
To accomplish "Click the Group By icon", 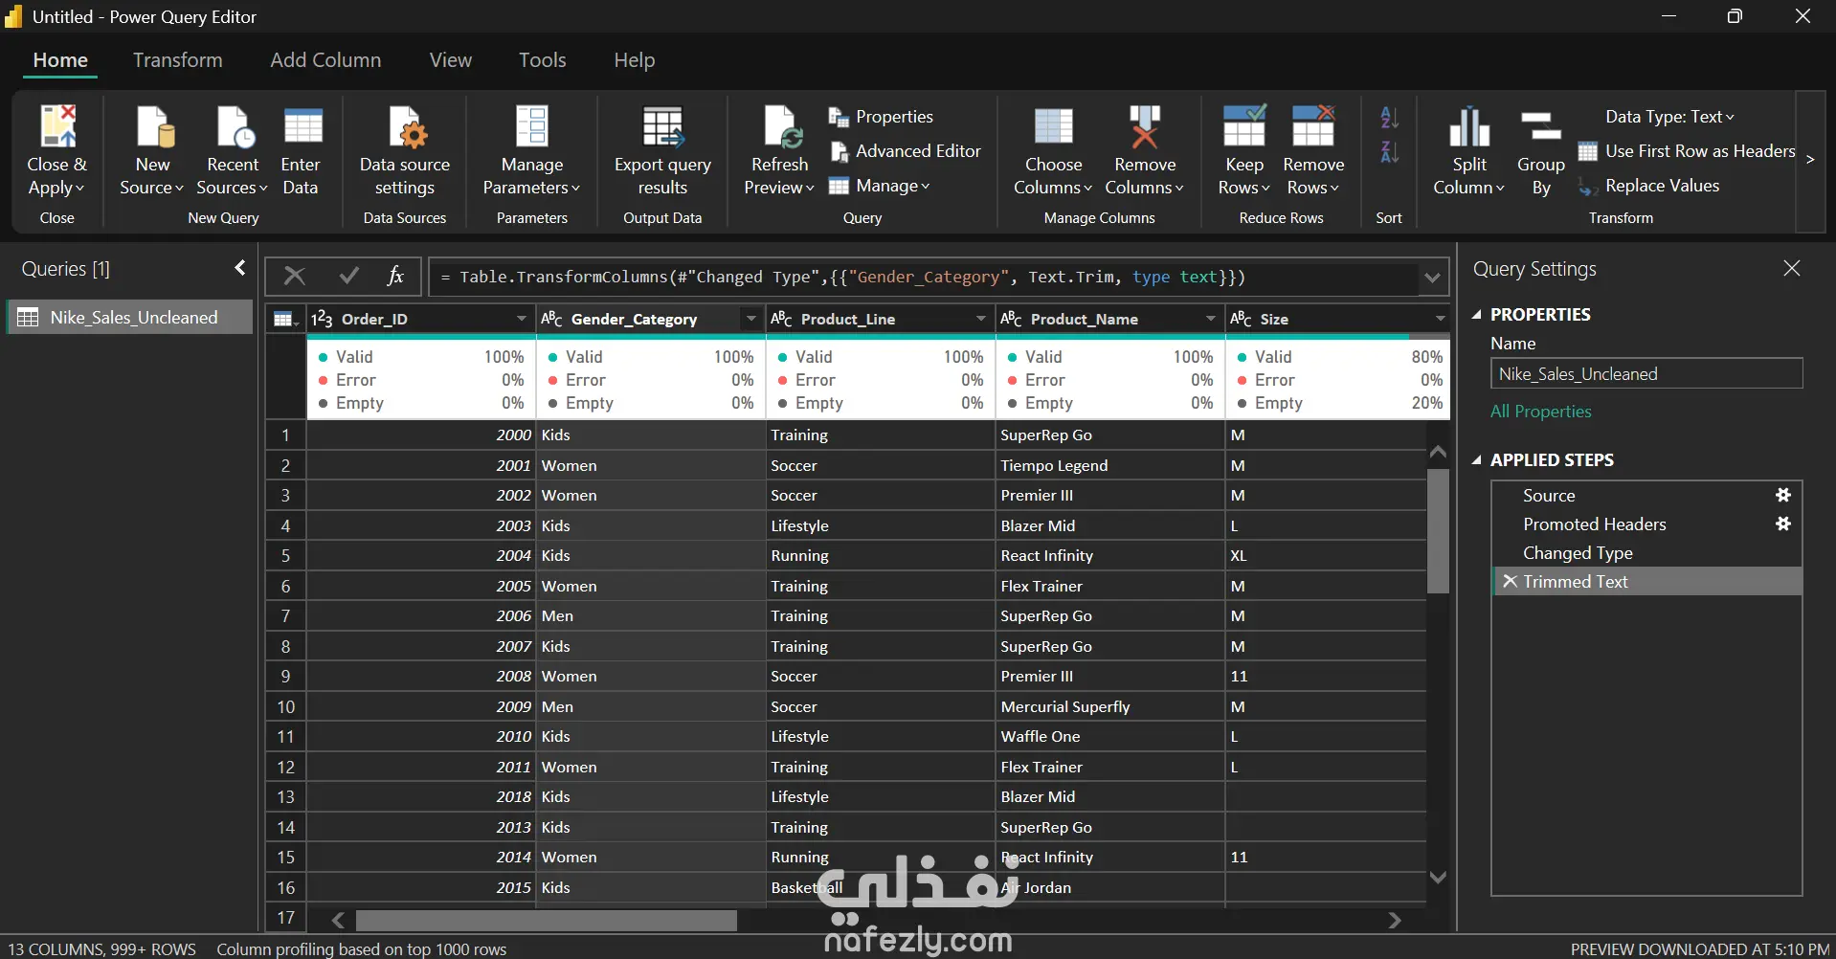I will click(1540, 126).
